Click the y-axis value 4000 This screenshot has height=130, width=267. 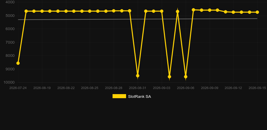pos(10,2)
